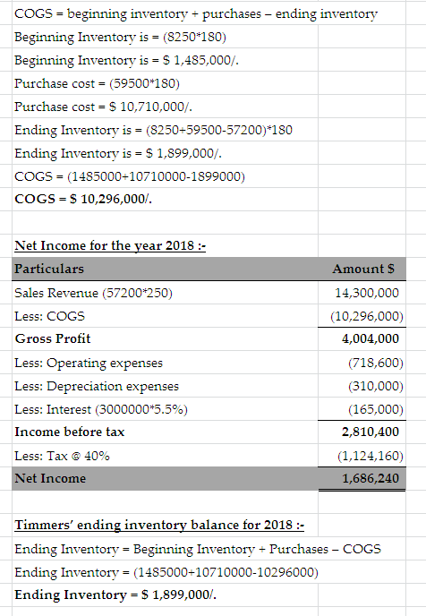Select the cell 'Purchase cost = $ 10,710,000/.'

pos(103,107)
